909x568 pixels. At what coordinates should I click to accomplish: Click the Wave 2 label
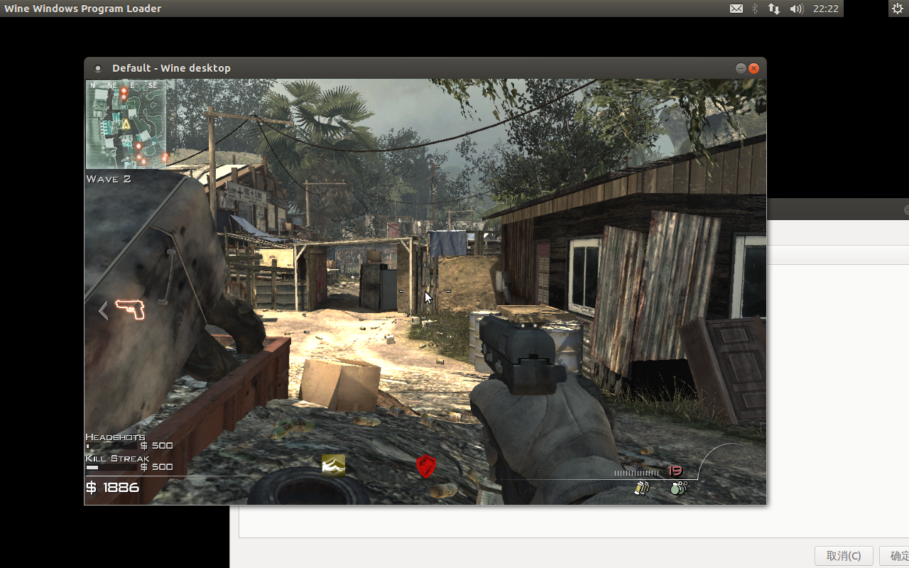pos(109,179)
